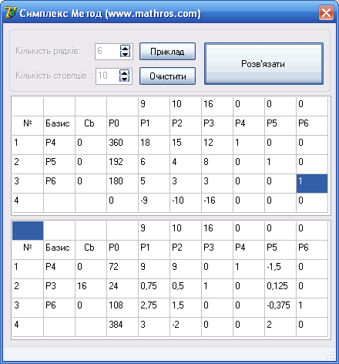This screenshot has width=339, height=364.
Task: Click the Очистити button
Action: coord(167,76)
